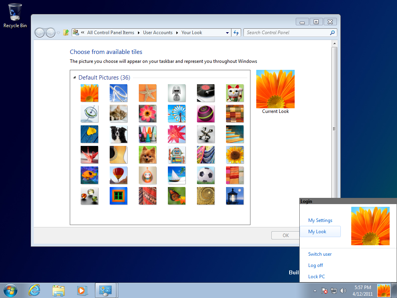
Task: Click the up folder icon in navigation
Action: [x=66, y=33]
